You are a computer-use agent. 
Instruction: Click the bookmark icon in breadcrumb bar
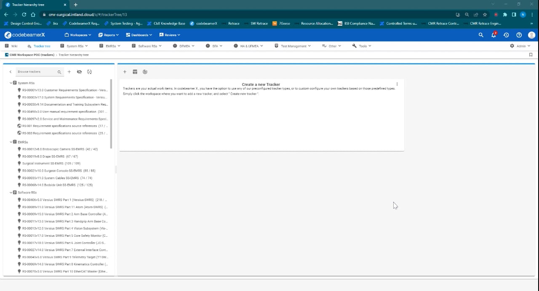(x=531, y=55)
